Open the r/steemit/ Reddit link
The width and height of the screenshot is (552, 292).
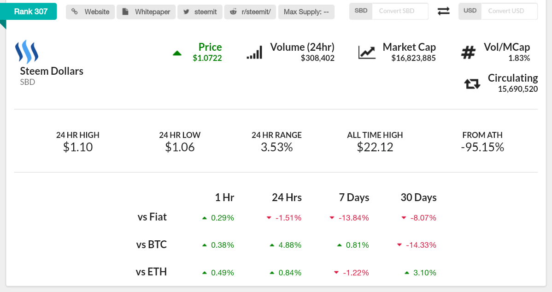pos(250,12)
